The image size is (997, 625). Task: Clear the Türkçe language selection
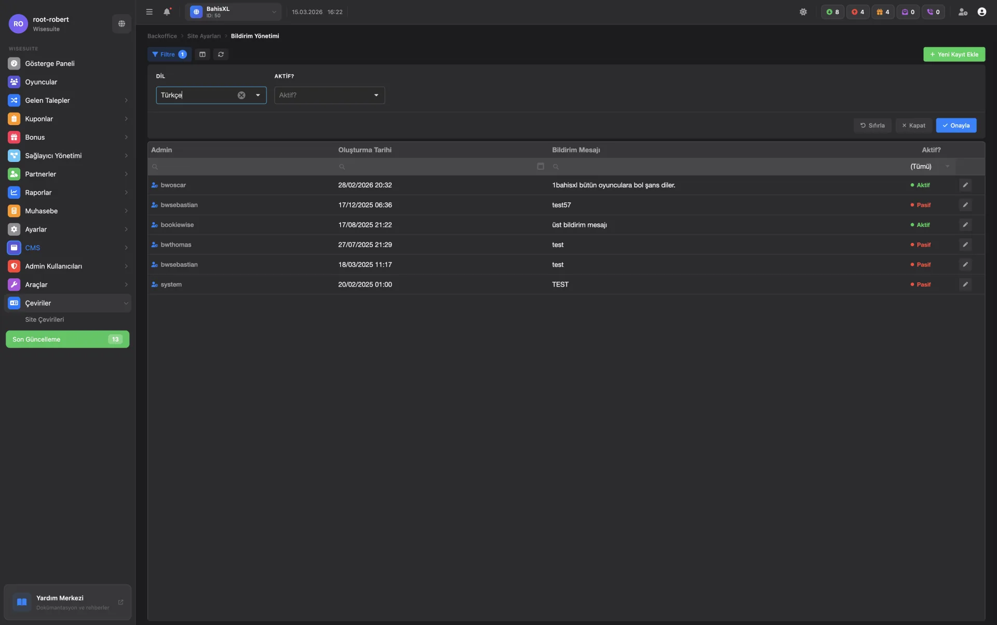(x=241, y=96)
